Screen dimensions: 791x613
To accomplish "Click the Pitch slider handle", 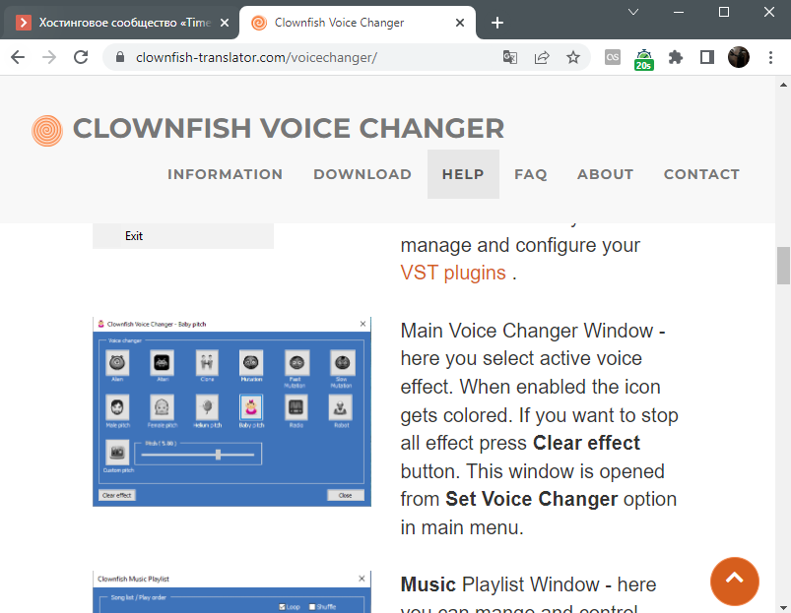I will pos(218,455).
